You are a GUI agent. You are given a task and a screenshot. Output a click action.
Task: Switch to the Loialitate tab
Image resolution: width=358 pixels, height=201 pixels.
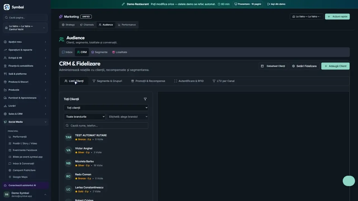[x=119, y=52]
